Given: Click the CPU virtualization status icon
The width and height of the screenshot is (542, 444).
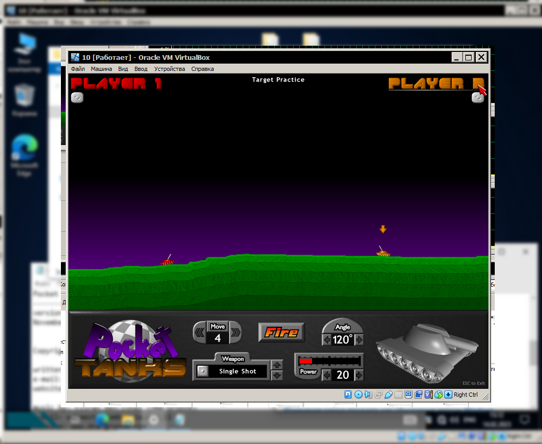Looking at the screenshot, I should coord(428,395).
